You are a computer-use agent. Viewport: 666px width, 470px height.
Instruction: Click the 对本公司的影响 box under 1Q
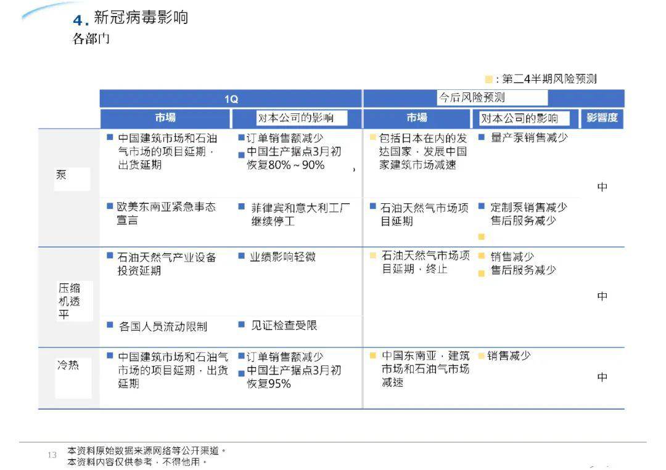[302, 118]
